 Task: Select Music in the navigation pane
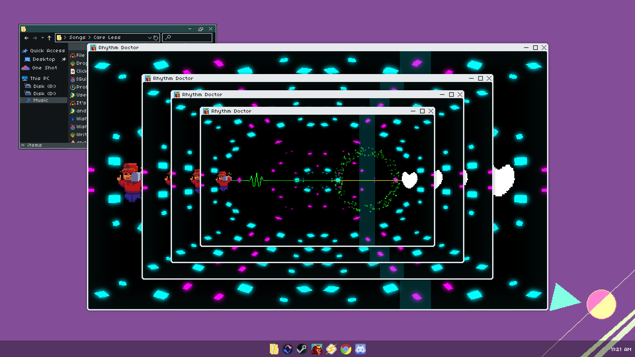click(x=40, y=100)
